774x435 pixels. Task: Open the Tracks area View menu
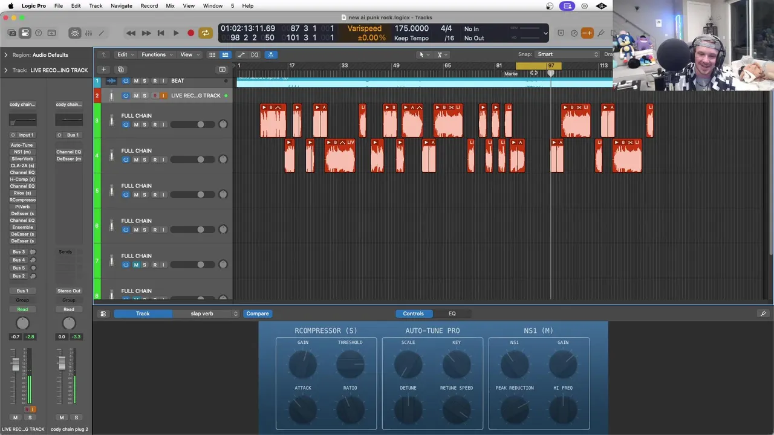189,54
